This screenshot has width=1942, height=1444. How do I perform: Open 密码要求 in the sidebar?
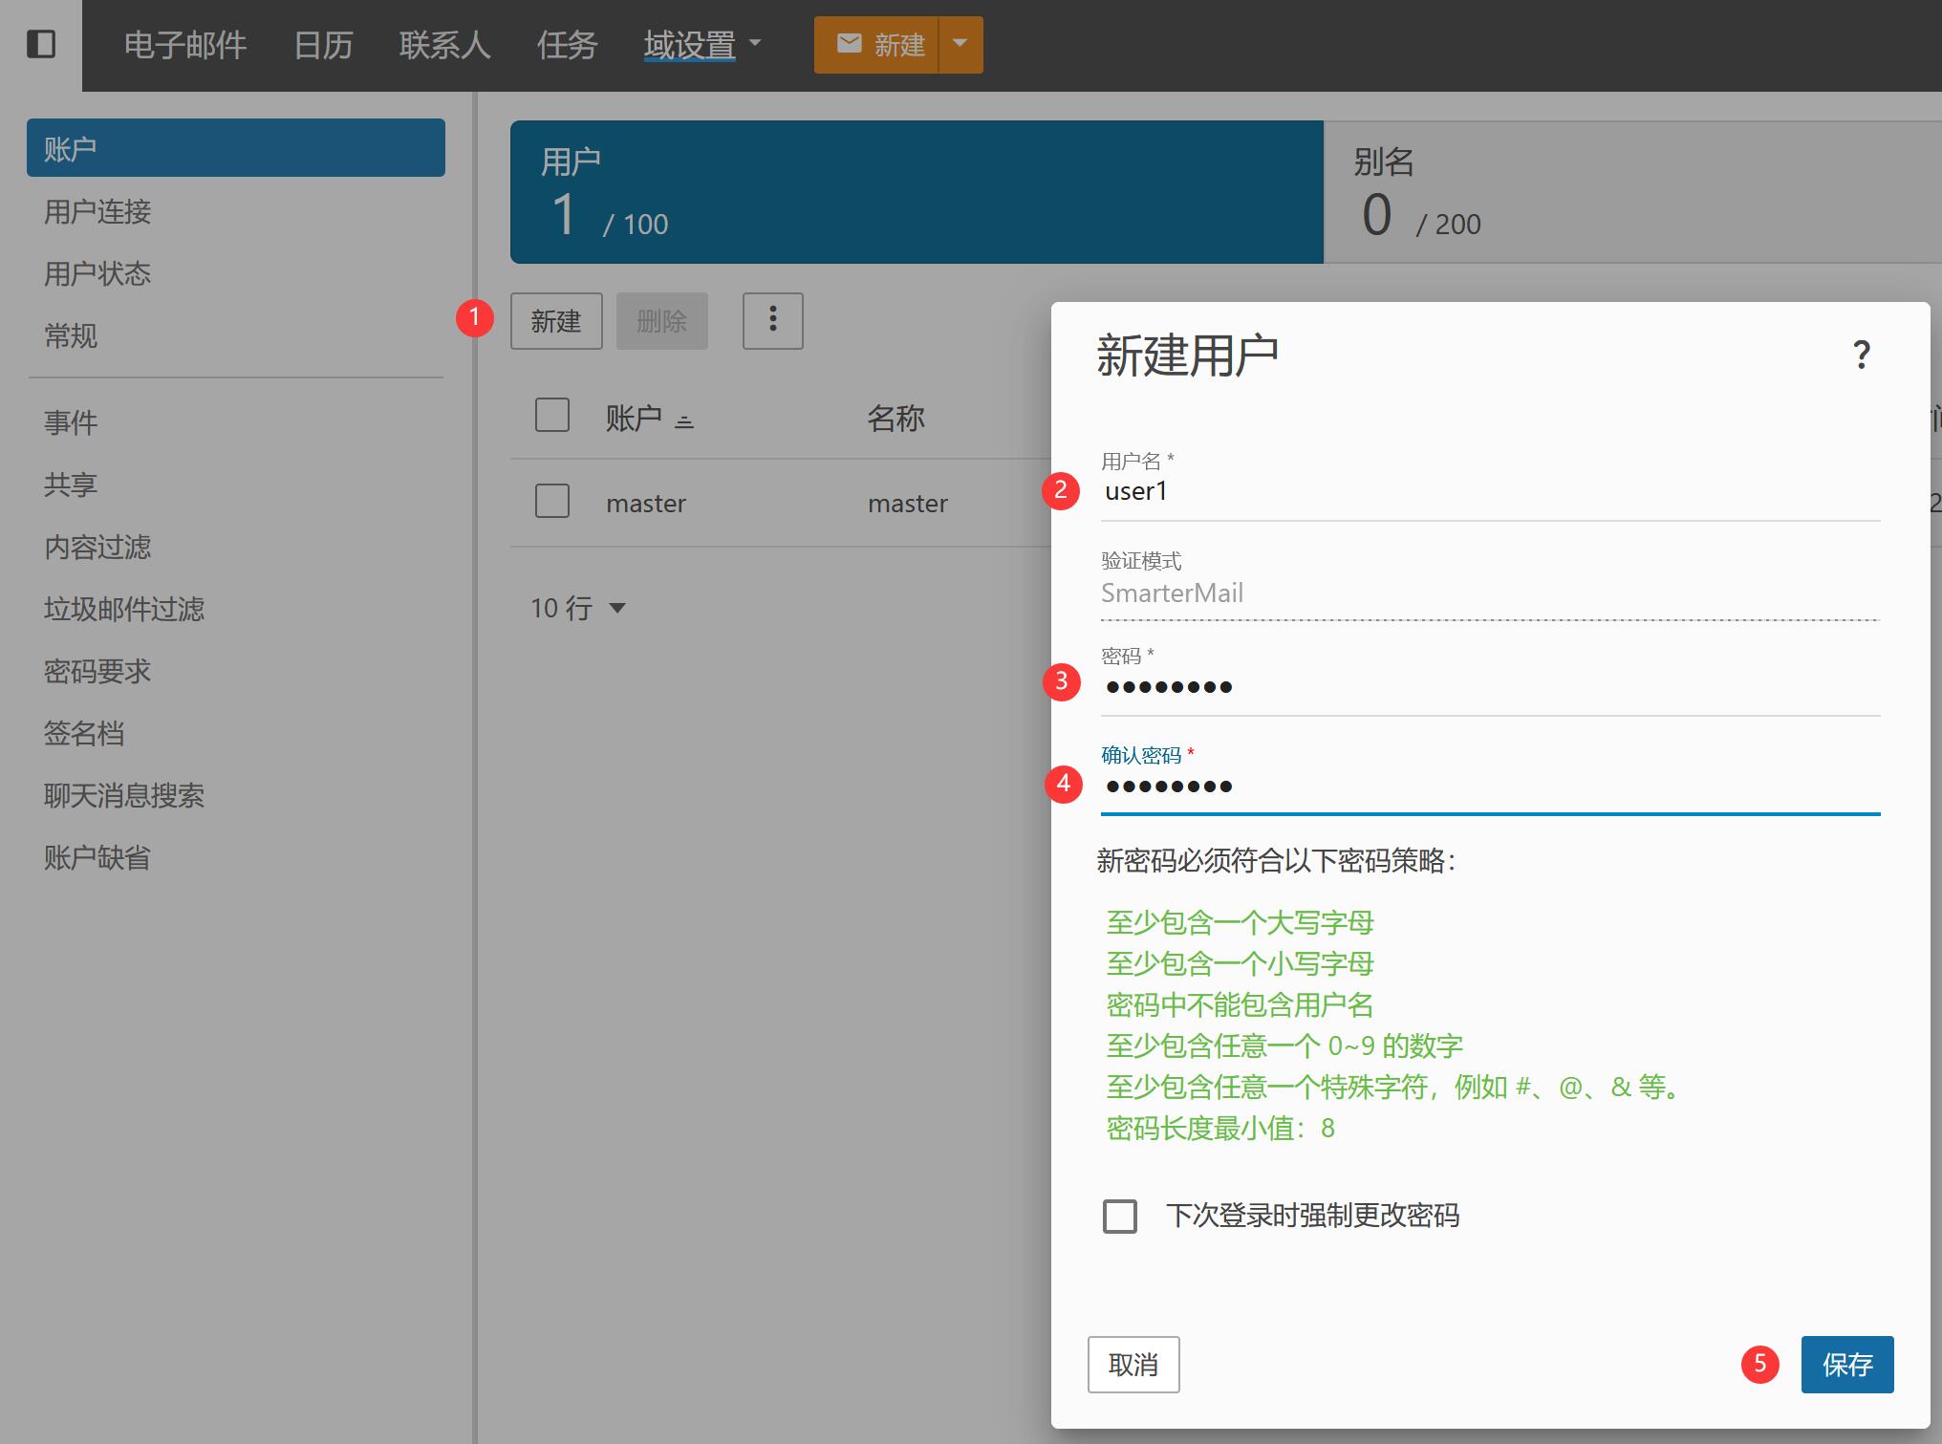coord(97,671)
